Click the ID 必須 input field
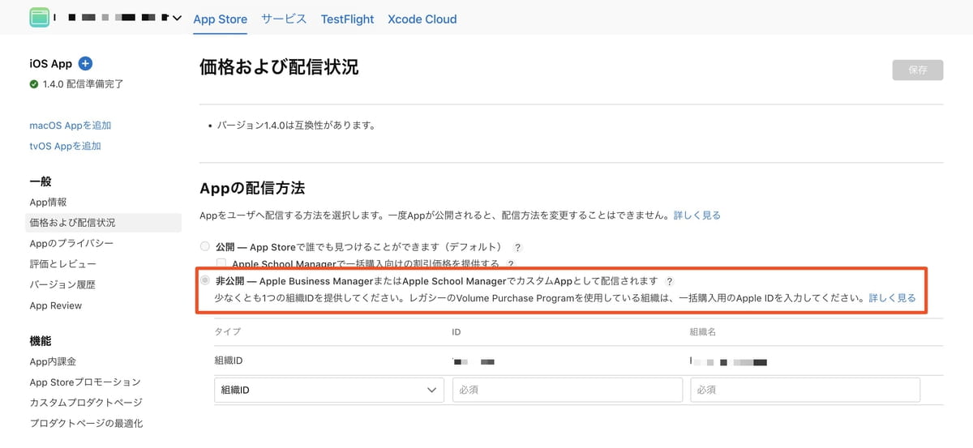 568,390
